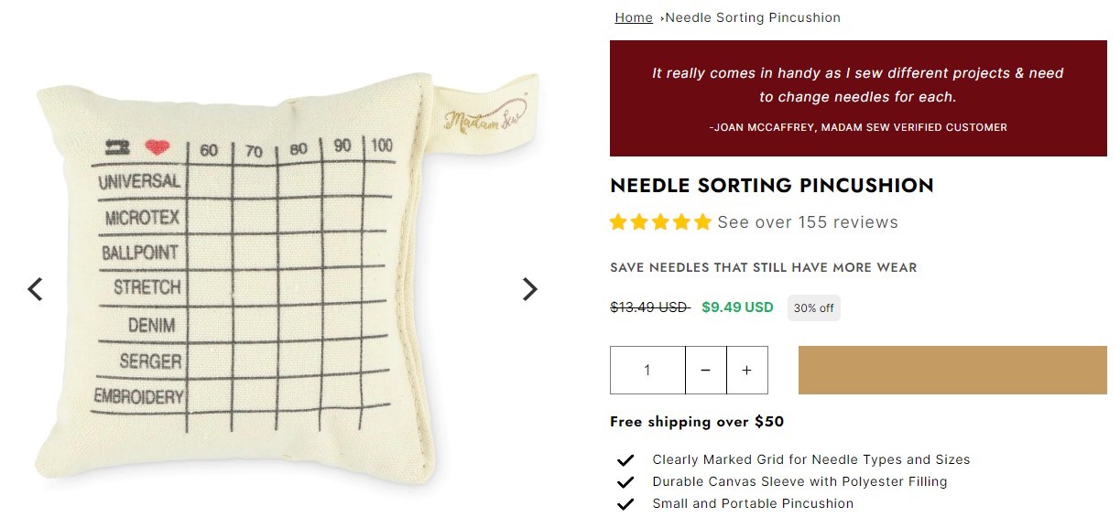The image size is (1120, 528).
Task: View next product image via right arrow
Action: [529, 288]
